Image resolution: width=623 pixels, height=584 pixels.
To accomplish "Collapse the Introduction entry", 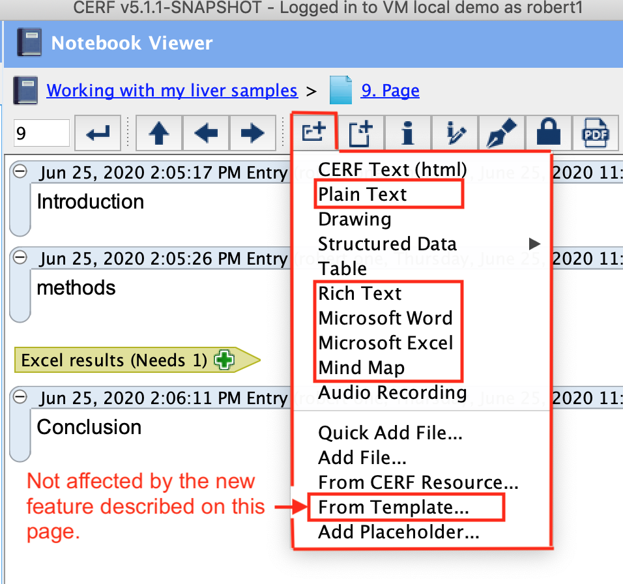I will pos(20,171).
